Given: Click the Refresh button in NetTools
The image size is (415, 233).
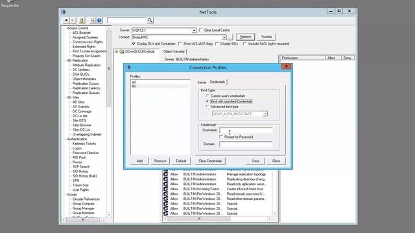Looking at the screenshot, I should click(x=245, y=37).
